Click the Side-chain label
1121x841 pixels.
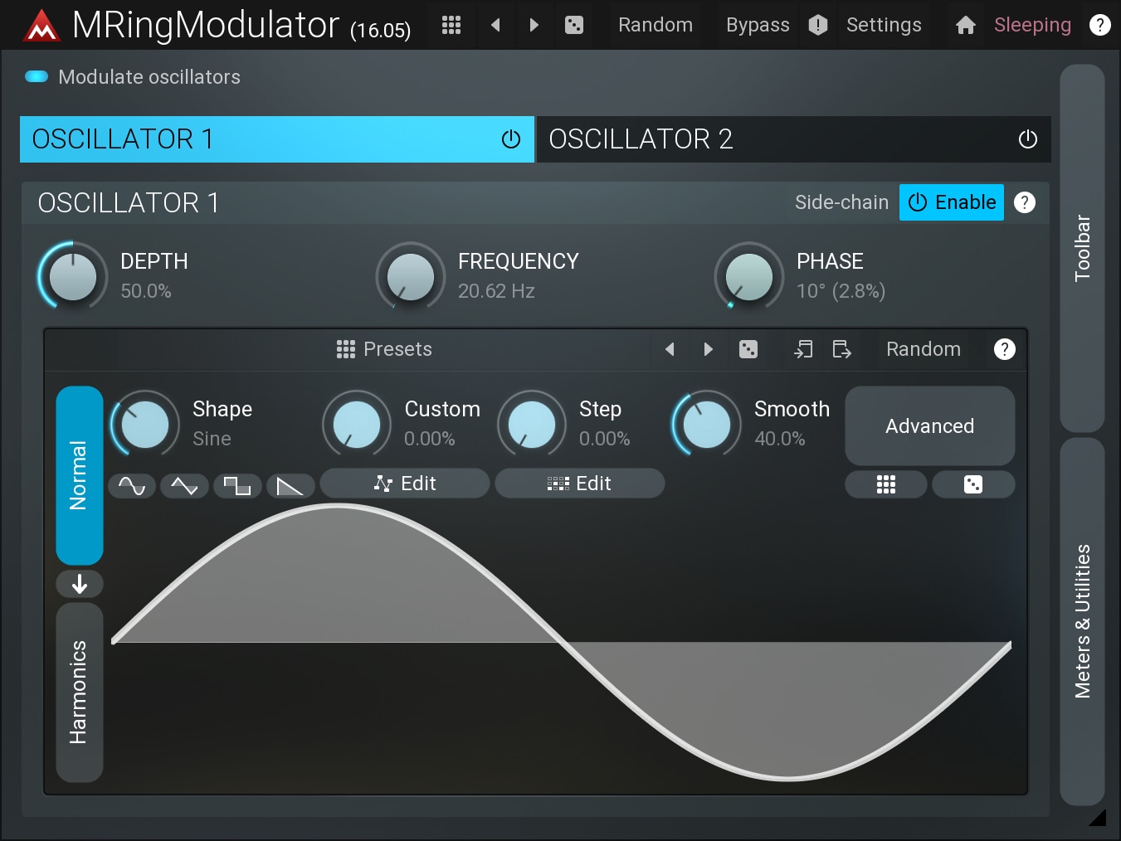tap(841, 202)
